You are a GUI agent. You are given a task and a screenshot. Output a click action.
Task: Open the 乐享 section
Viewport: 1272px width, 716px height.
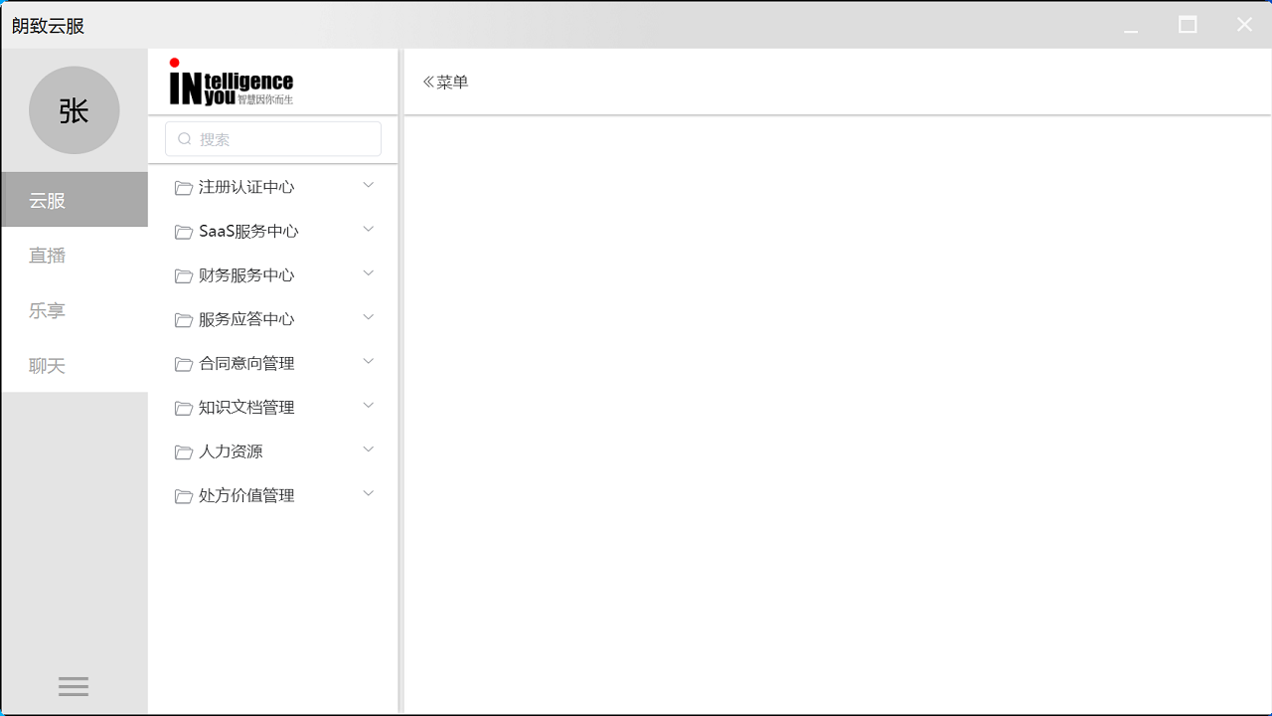pos(47,309)
